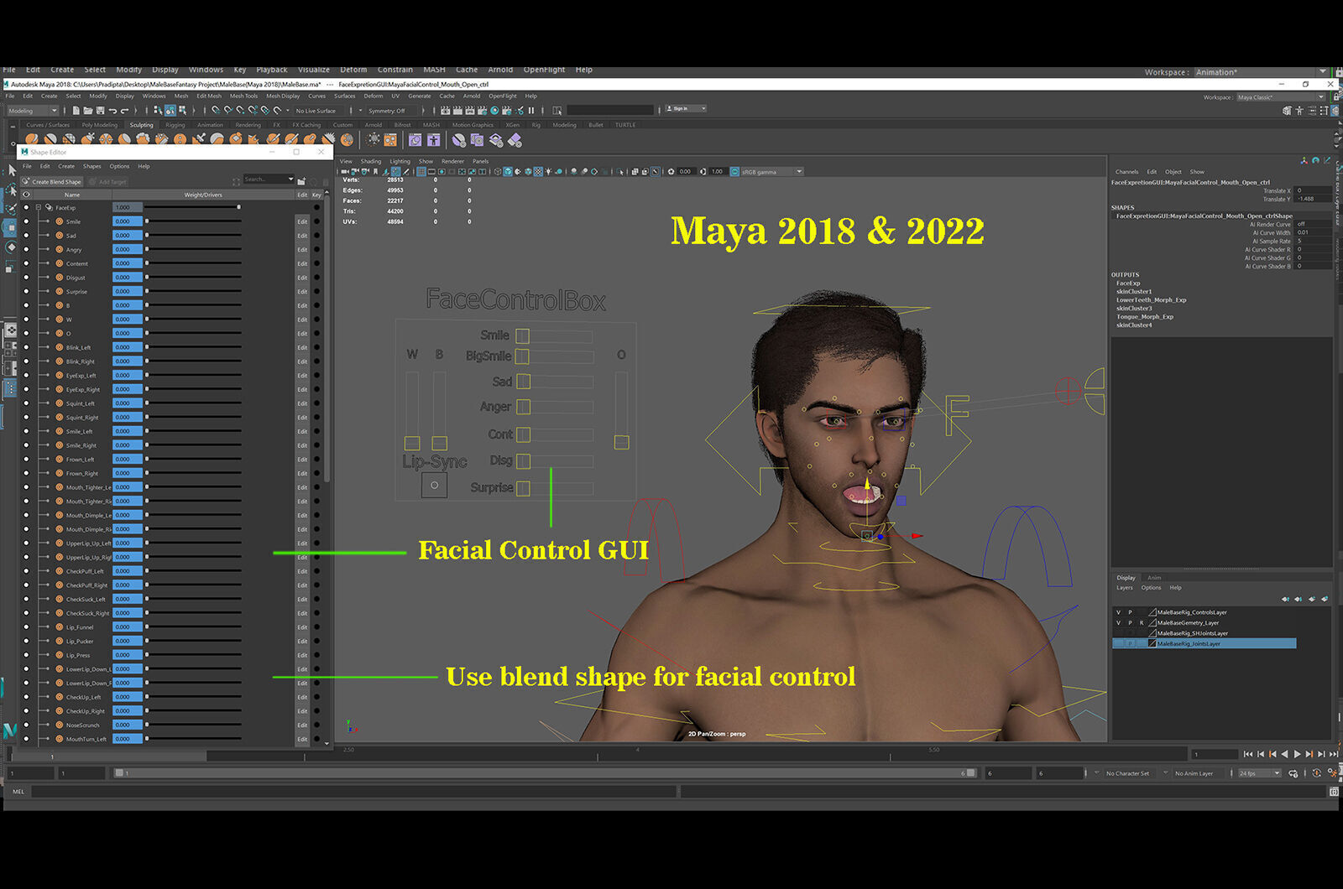Screen dimensions: 1343x889
Task: Collapse the FaceExp tree node
Action: coord(39,207)
